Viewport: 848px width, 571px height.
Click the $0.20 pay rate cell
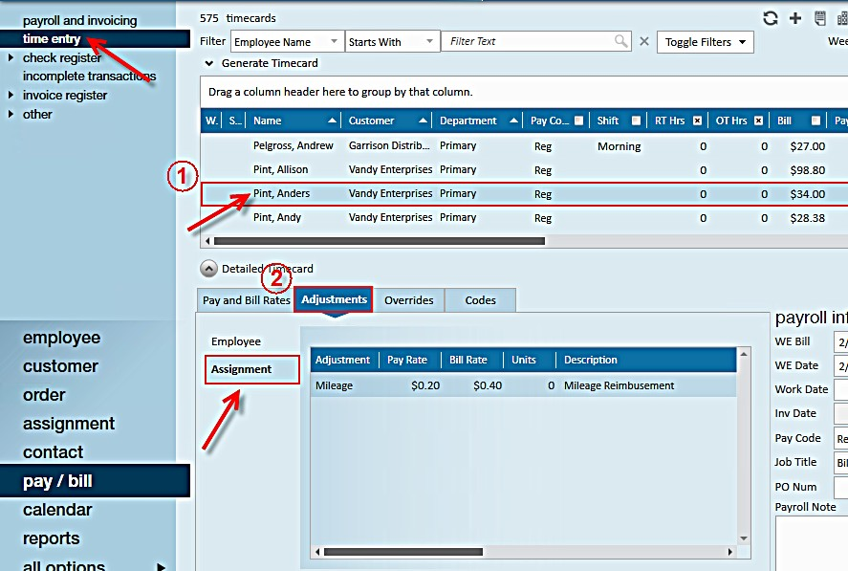click(x=425, y=385)
